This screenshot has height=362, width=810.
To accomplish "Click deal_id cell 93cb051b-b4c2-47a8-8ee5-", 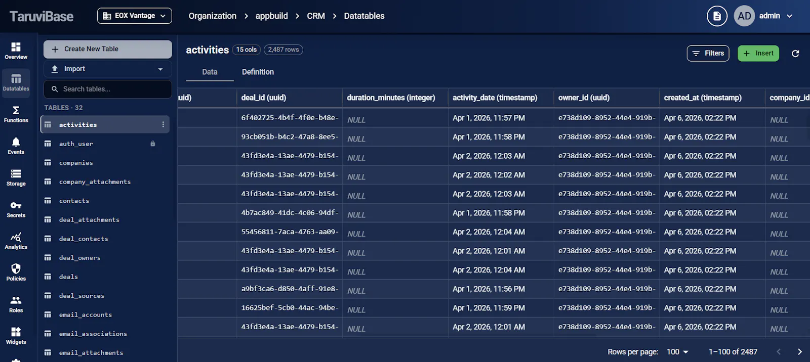I will point(290,137).
